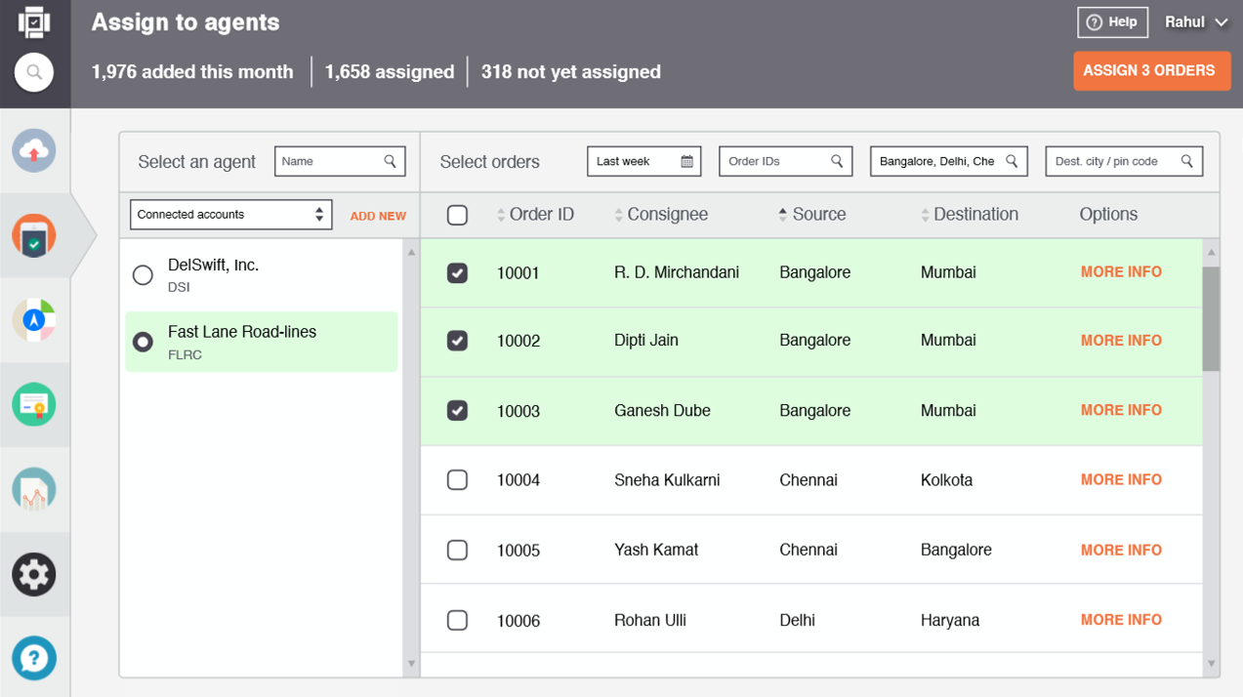Open the reports chart icon in sidebar
Viewport: 1243px width, 697px height.
[x=34, y=490]
